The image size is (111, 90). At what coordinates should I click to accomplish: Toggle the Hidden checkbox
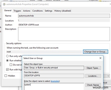pos(6,76)
